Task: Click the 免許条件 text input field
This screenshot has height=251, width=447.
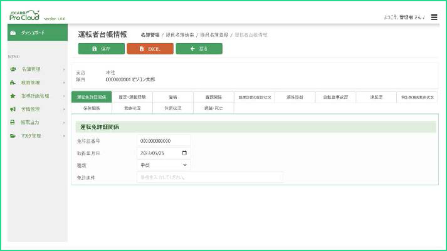Action: (x=209, y=177)
